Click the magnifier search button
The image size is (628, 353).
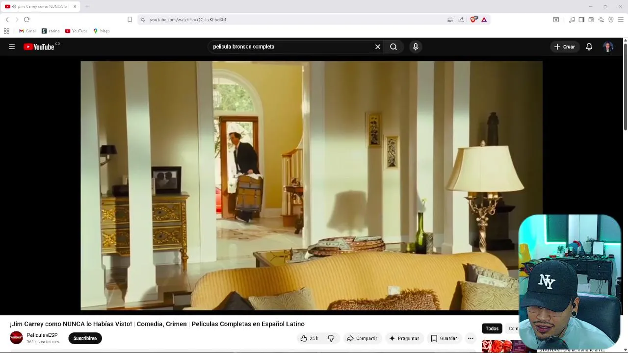click(x=393, y=47)
